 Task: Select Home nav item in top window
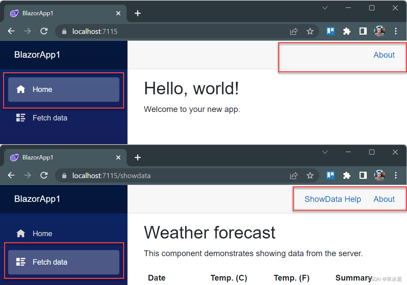[x=64, y=89]
